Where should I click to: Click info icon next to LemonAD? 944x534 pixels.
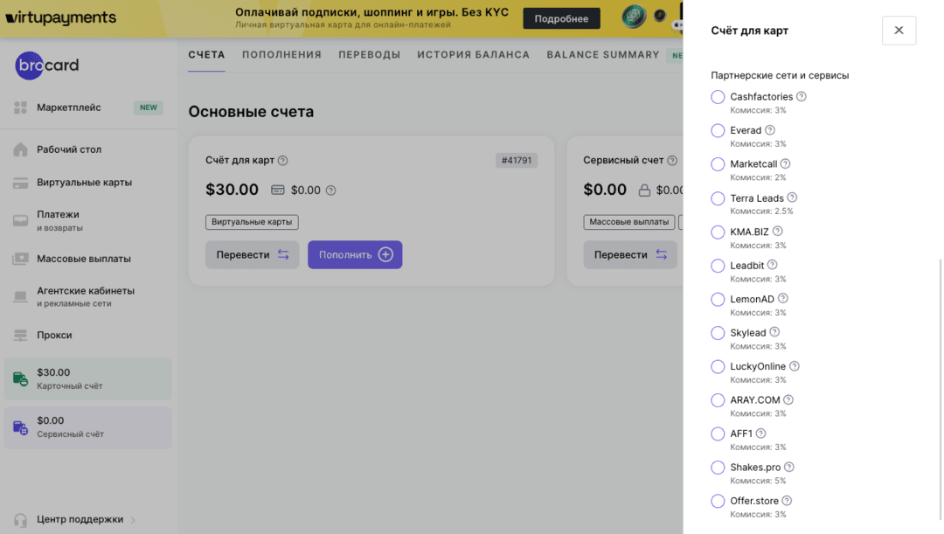(782, 299)
